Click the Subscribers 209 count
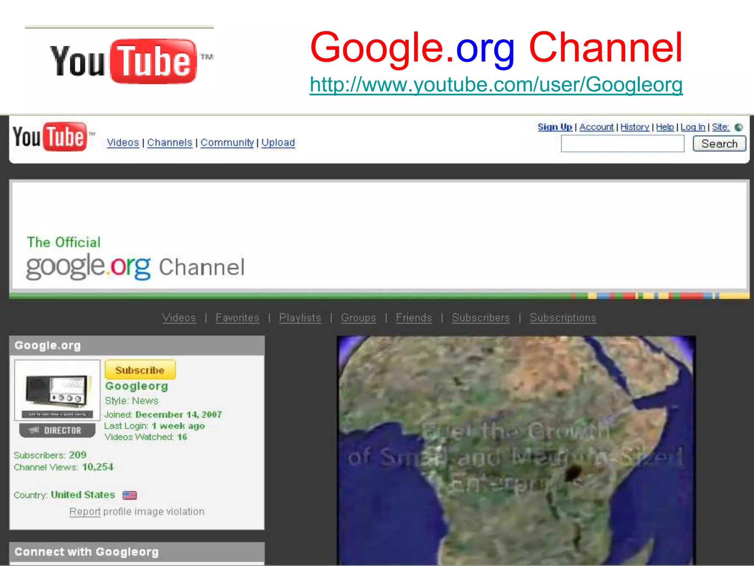Image resolution: width=754 pixels, height=566 pixels. (50, 455)
